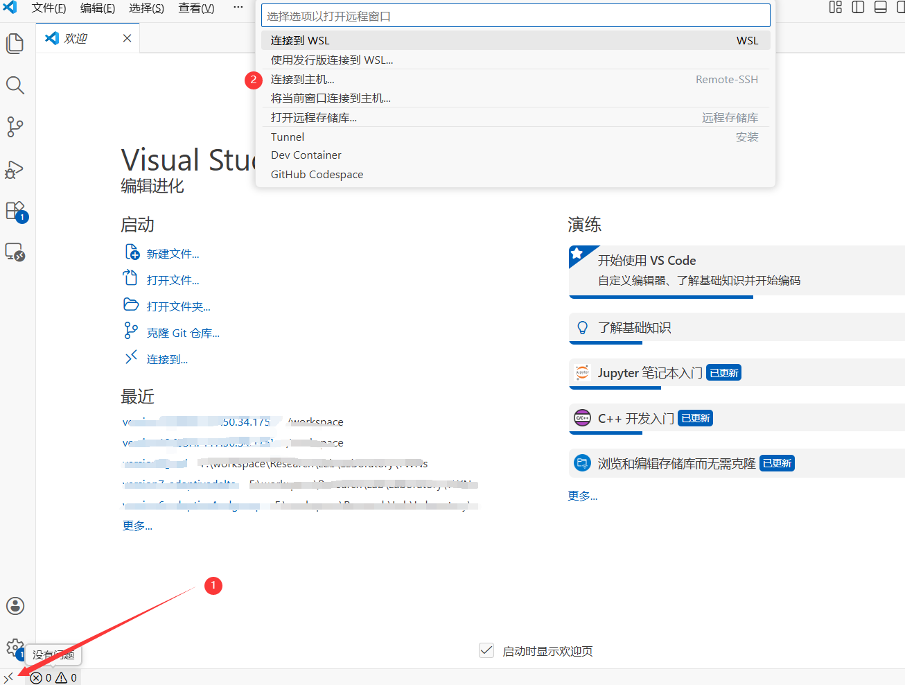
Task: Select the GitHub Codespace option
Action: pos(516,174)
